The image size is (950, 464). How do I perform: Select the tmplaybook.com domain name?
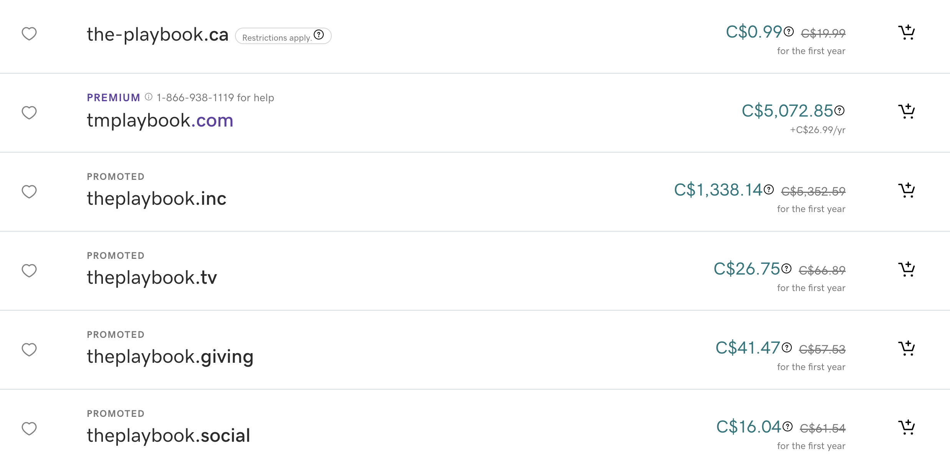[160, 120]
